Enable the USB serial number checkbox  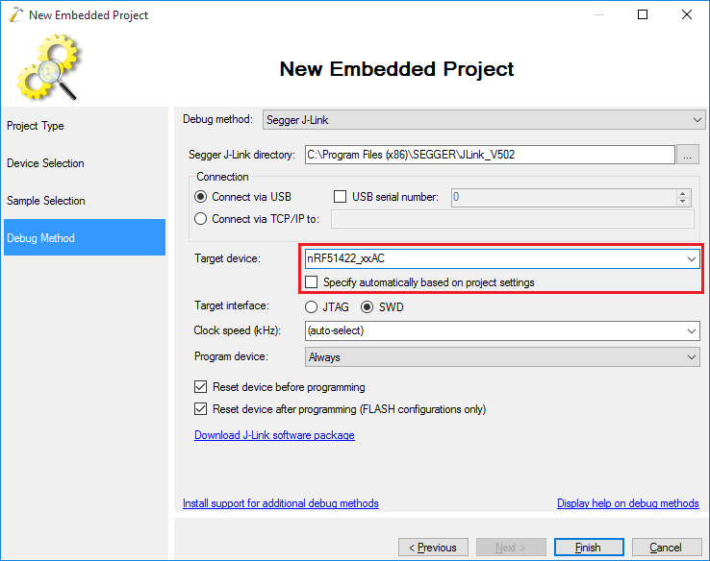[x=340, y=197]
